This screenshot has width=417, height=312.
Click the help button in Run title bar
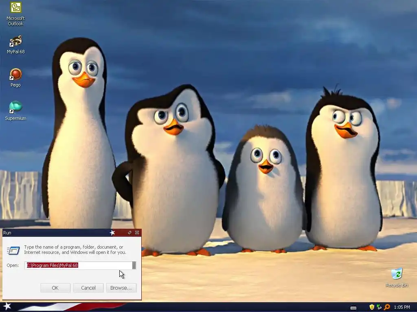[129, 233]
